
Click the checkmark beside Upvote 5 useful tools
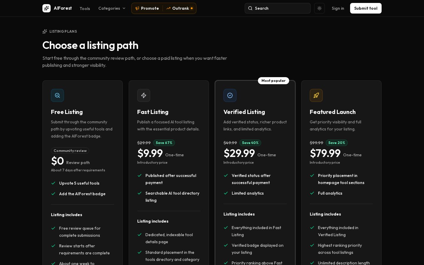(53, 183)
